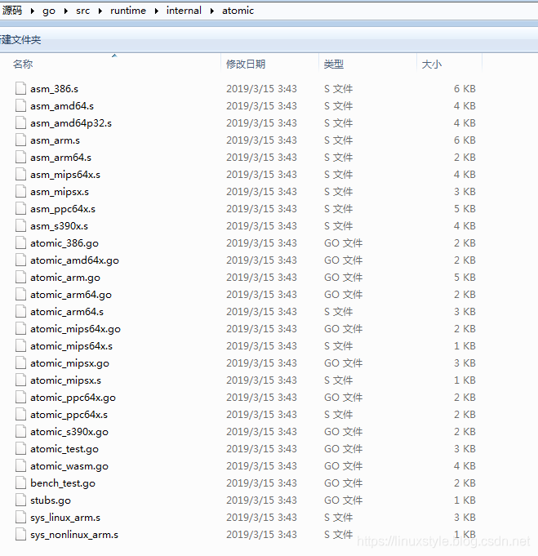Click the atomic_amd64x.go file icon
This screenshot has height=556, width=538.
[21, 260]
